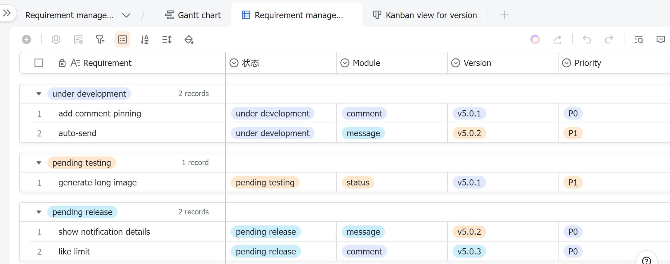Image resolution: width=670 pixels, height=264 pixels.
Task: Add a new view with plus button
Action: 504,15
